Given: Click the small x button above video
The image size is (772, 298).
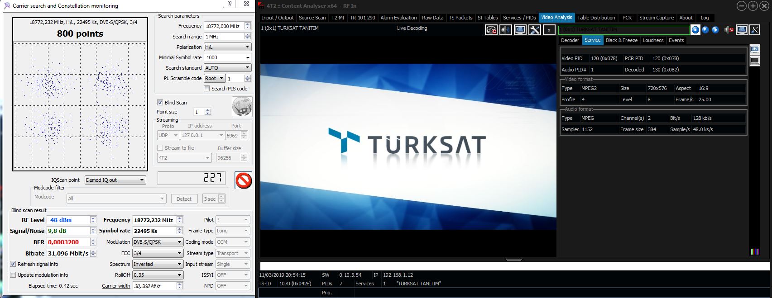Looking at the screenshot, I should pos(549,30).
